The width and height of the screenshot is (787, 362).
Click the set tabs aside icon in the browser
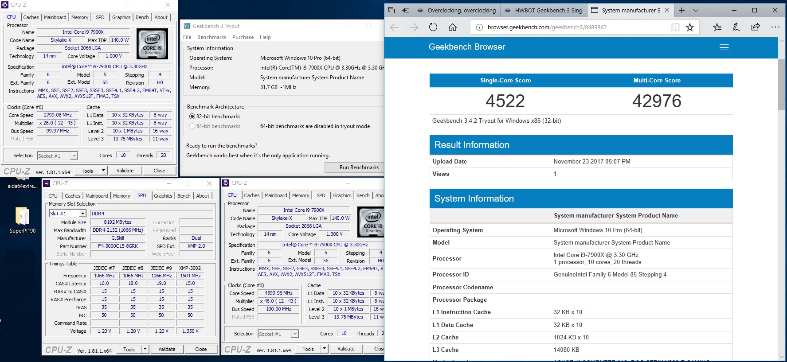[406, 10]
